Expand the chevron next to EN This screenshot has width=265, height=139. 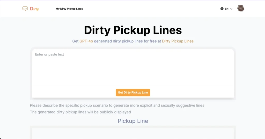231,9
